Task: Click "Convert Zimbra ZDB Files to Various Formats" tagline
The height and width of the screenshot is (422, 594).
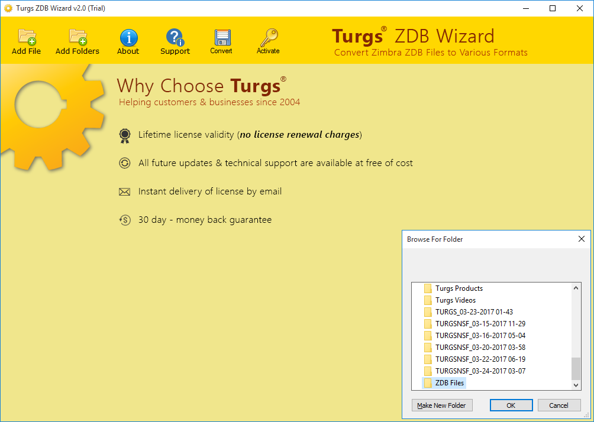Action: (431, 53)
